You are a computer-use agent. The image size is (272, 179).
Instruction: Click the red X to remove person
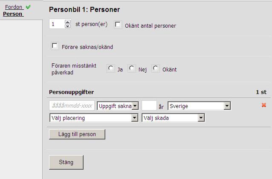click(x=264, y=105)
